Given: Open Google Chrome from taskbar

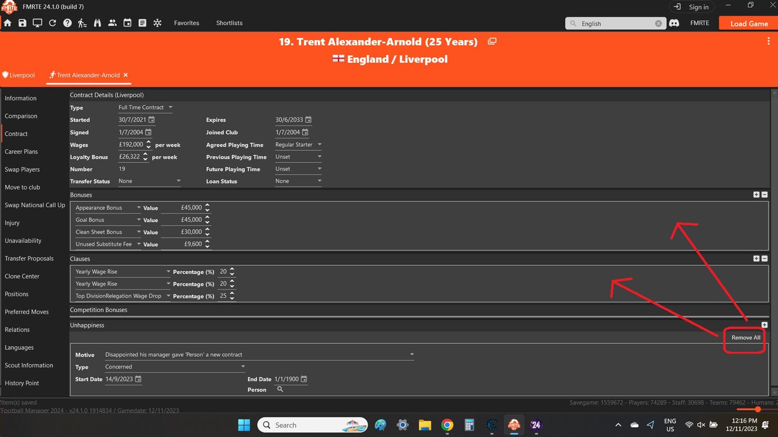Looking at the screenshot, I should click(x=447, y=425).
